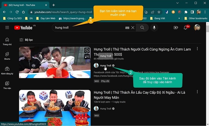
Task: Open the blue J extension icon
Action: click(167, 12)
